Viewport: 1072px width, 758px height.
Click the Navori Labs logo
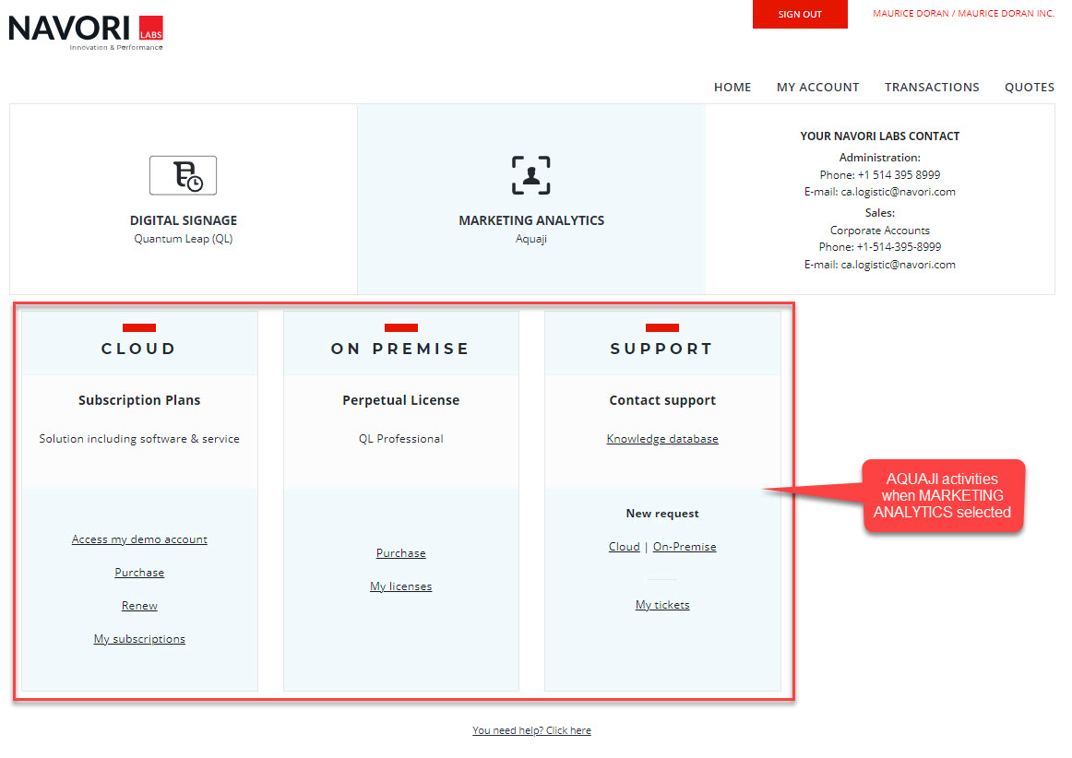tap(86, 32)
